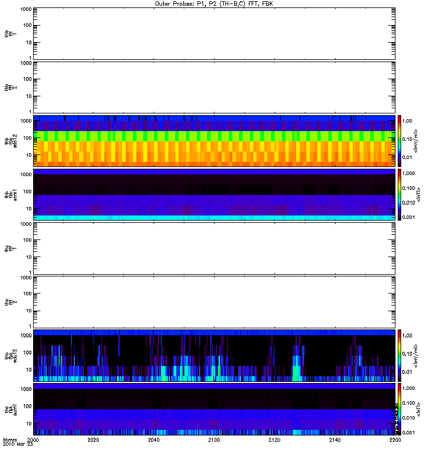Click the 0.001 label on thc scm1 color bar
Image resolution: width=428 pixels, height=456 pixels.
point(409,433)
